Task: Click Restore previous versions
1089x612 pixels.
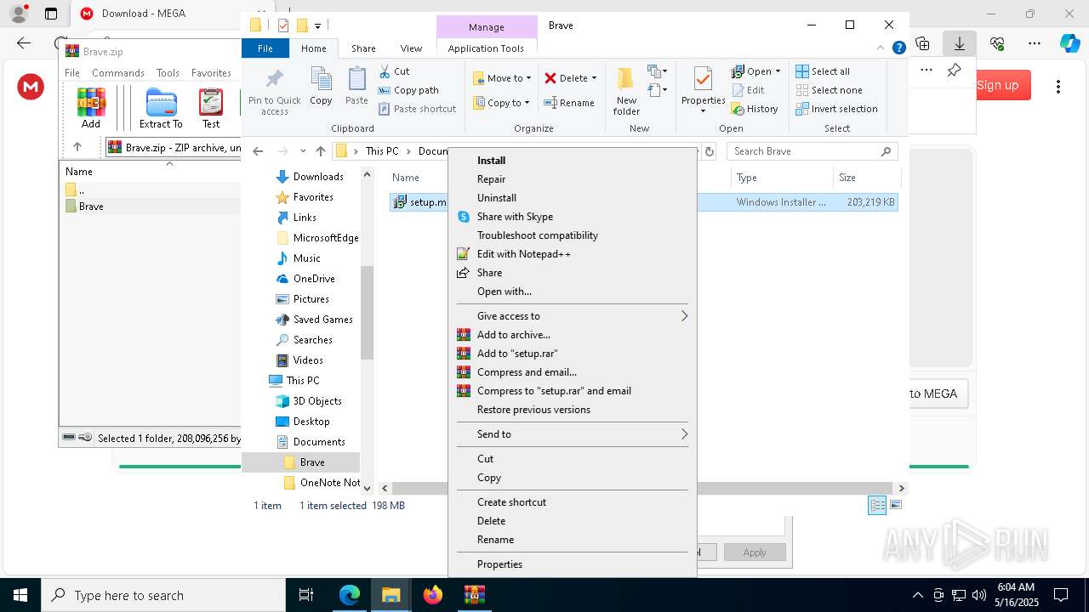Action: tap(533, 409)
